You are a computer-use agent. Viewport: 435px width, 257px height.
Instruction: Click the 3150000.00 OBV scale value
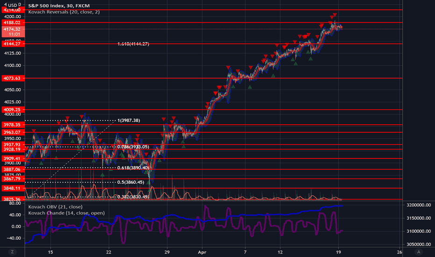click(x=419, y=218)
